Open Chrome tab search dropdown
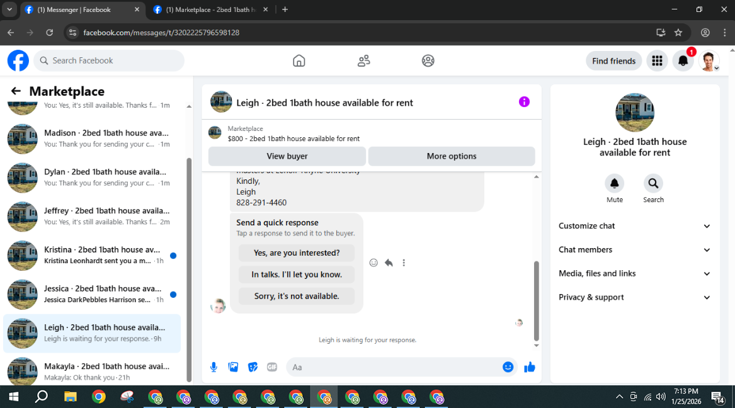 pos(9,9)
